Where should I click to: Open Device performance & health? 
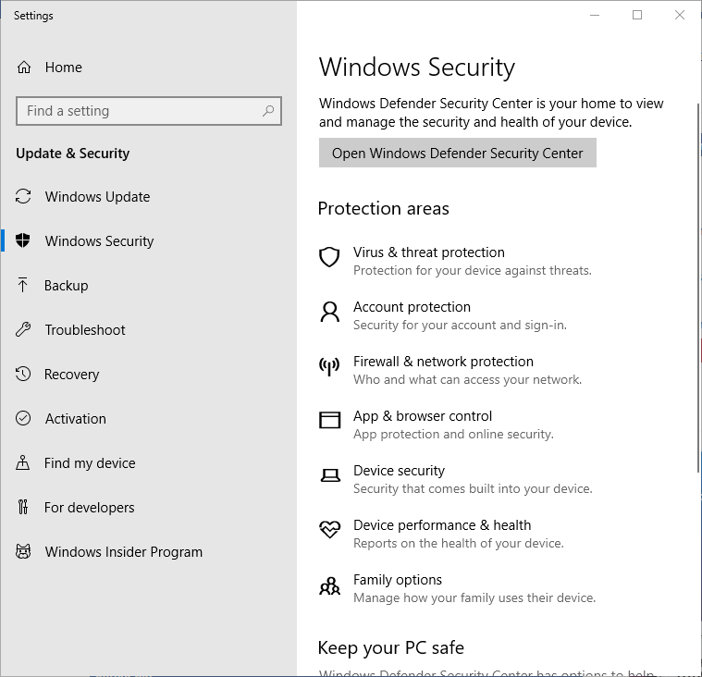(441, 534)
